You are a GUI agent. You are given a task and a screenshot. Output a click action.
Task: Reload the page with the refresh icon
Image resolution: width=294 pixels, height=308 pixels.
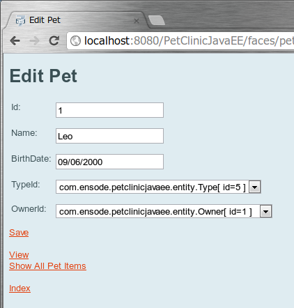click(x=54, y=40)
